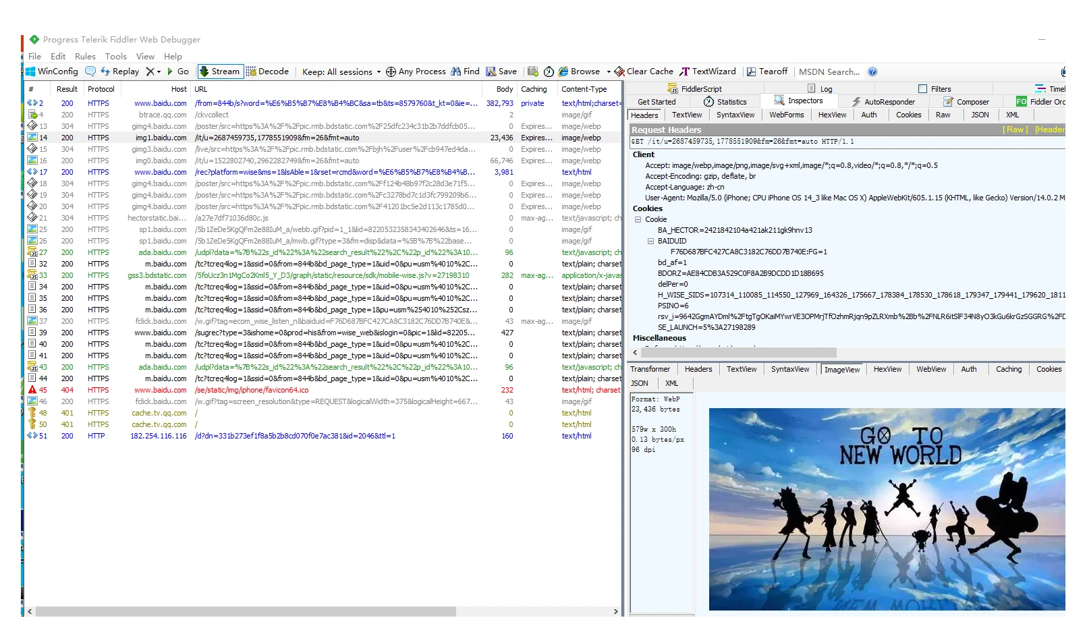
Task: Click the blue help question icon
Action: point(872,72)
